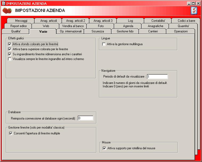This screenshot has height=162, width=202.
Task: Click the title bar application icon
Action: tap(4, 3)
